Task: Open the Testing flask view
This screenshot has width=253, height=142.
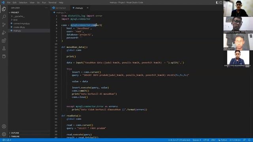Action: click(x=4, y=48)
